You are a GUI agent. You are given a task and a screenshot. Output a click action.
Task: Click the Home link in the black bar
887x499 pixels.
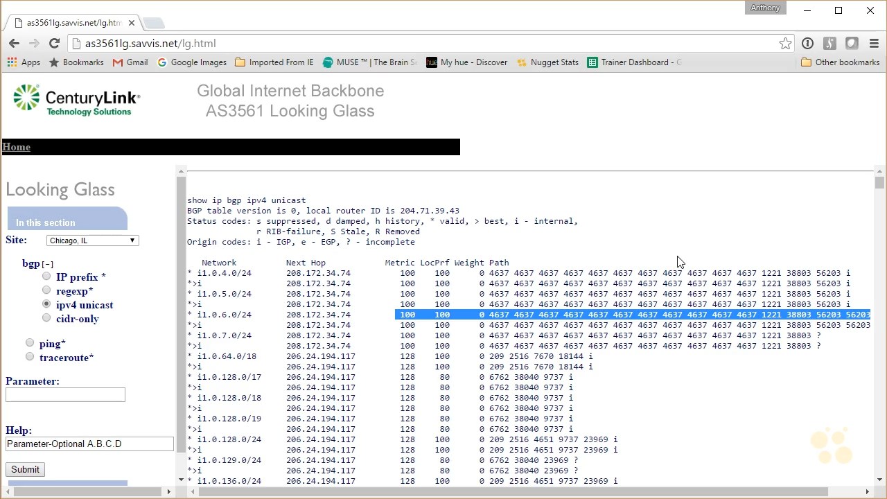click(16, 147)
